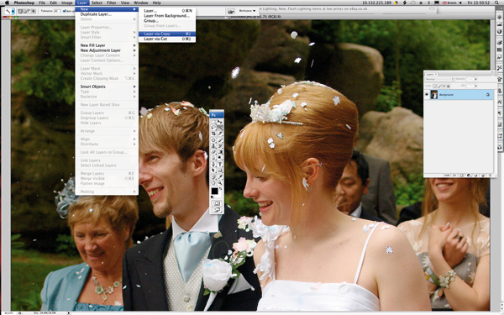Hide the Background layer with the eye icon

[x=427, y=94]
